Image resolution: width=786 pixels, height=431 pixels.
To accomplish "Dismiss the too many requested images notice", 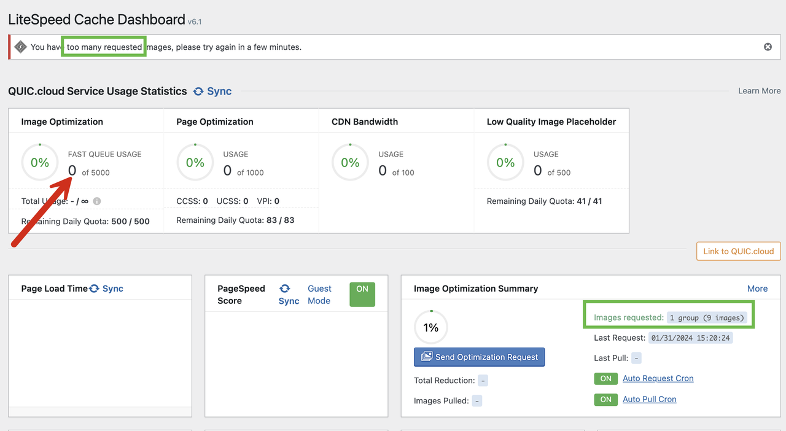I will coord(768,47).
